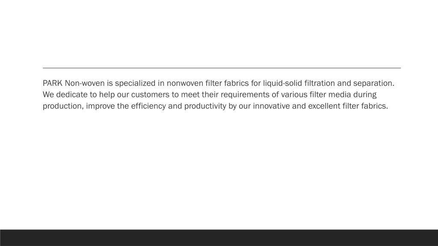Click the word "PARK" in the paragraph
Image resolution: width=438 pixels, height=246 pixels.
53,83
